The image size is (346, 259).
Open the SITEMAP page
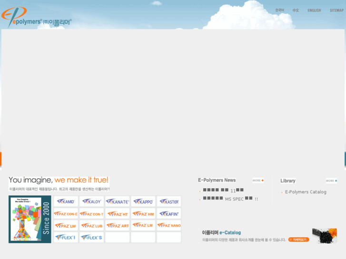pyautogui.click(x=336, y=10)
